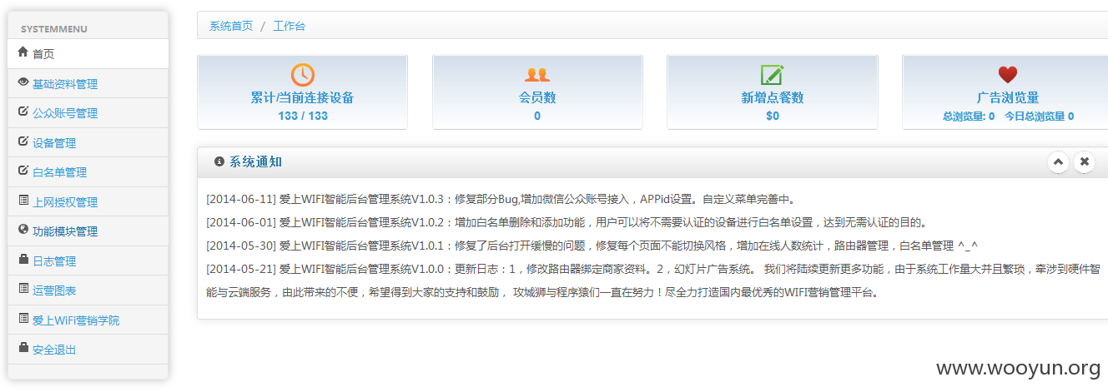Image resolution: width=1108 pixels, height=392 pixels.
Task: Click 会员数 card title
Action: click(537, 97)
